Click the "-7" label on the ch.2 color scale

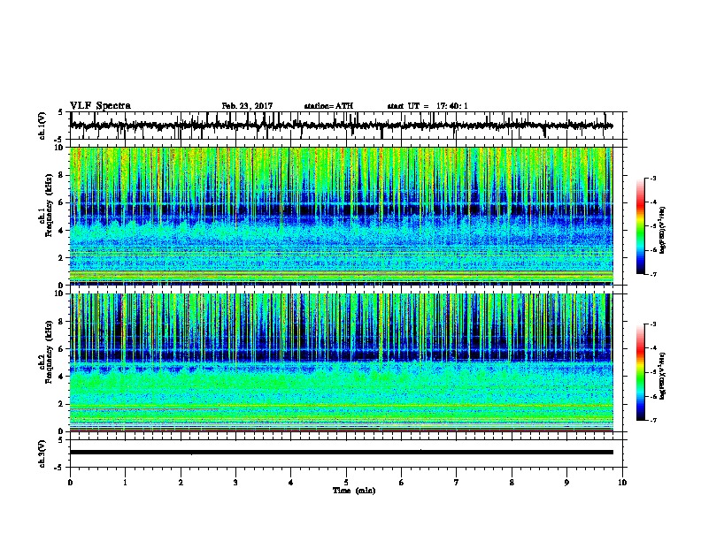(x=652, y=420)
